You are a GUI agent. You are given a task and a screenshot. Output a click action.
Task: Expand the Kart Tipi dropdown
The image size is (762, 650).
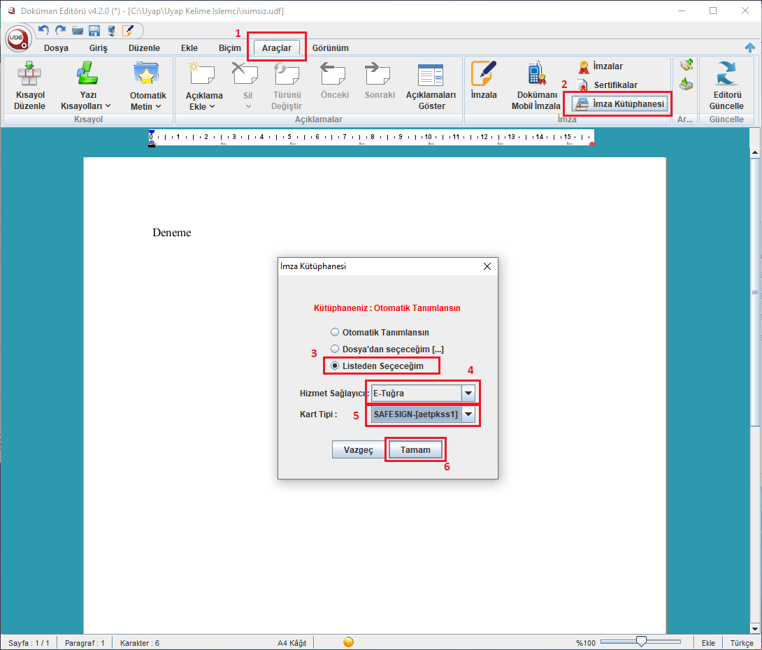pos(468,414)
